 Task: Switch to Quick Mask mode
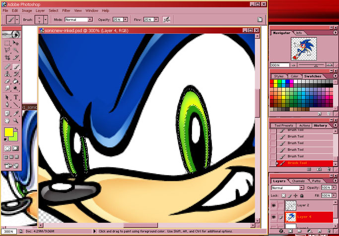click(15, 148)
